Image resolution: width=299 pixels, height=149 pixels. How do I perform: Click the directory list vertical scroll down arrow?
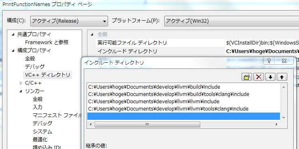point(284,118)
